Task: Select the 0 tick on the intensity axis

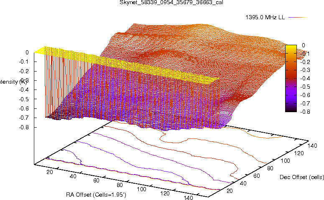Action: point(27,53)
